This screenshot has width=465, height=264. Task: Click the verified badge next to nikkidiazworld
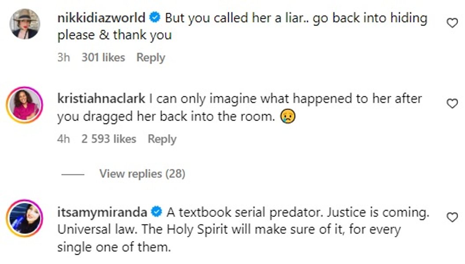(155, 18)
